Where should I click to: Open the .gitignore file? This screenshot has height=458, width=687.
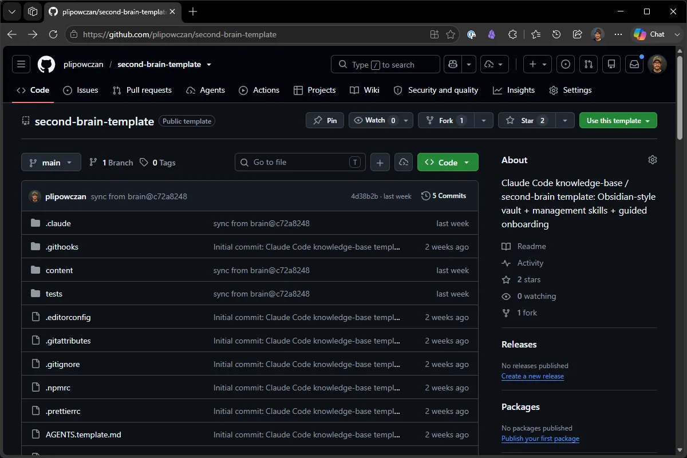tap(63, 364)
